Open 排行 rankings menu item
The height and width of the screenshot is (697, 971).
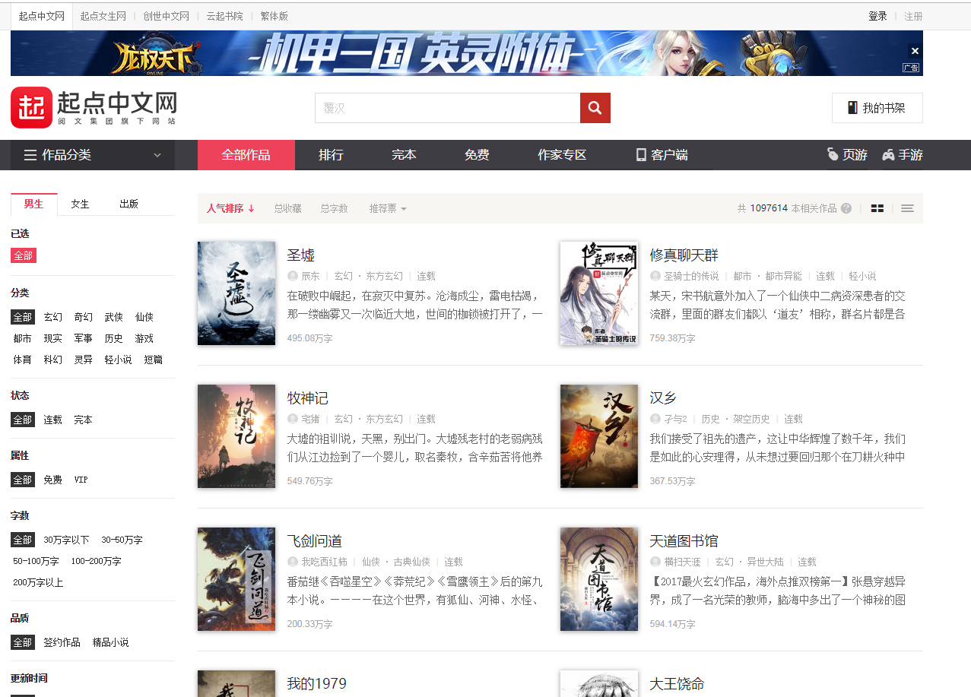[x=331, y=155]
